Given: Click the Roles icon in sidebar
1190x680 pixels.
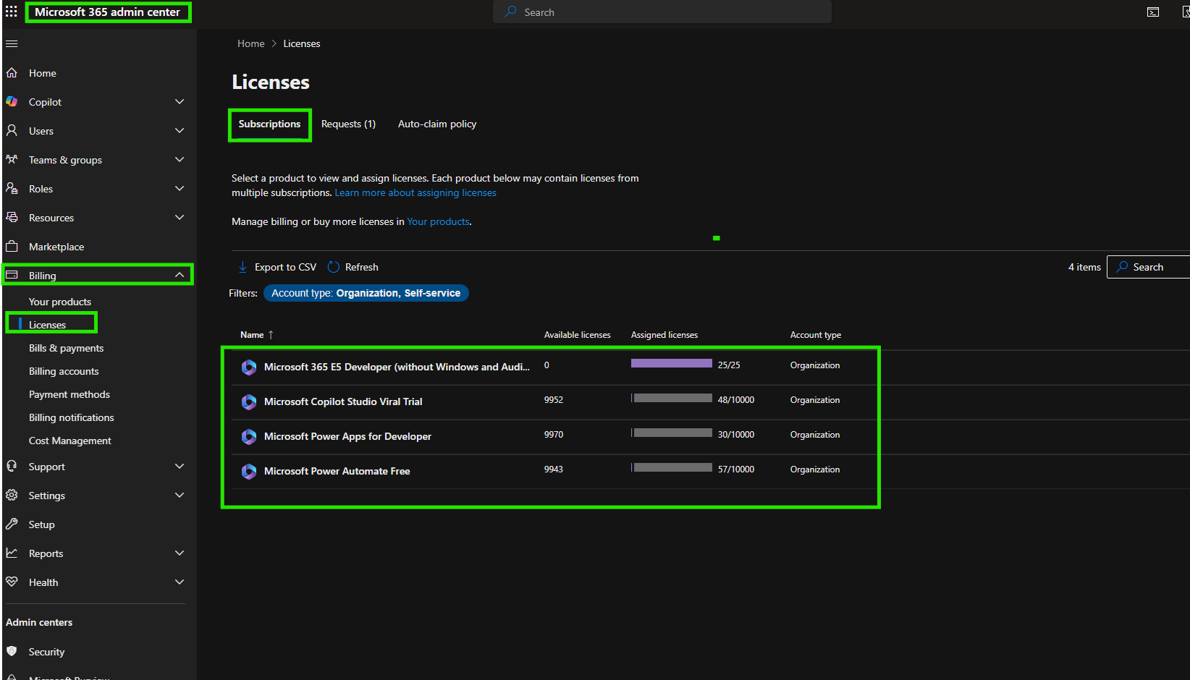Looking at the screenshot, I should click(12, 189).
